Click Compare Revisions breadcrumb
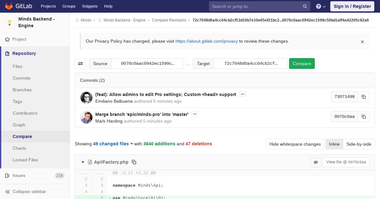The width and height of the screenshot is (380, 199). 169,20
